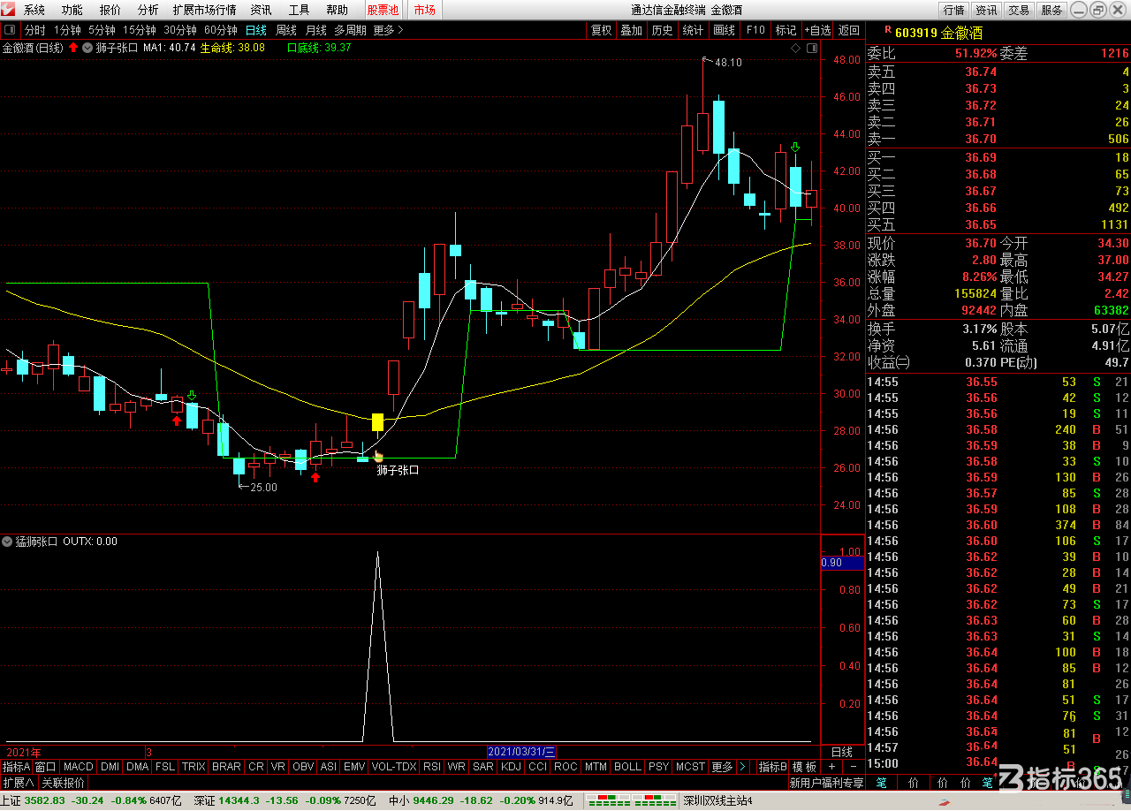Image resolution: width=1131 pixels, height=811 pixels.
Task: Click 复权 toolbar button
Action: coord(601,30)
